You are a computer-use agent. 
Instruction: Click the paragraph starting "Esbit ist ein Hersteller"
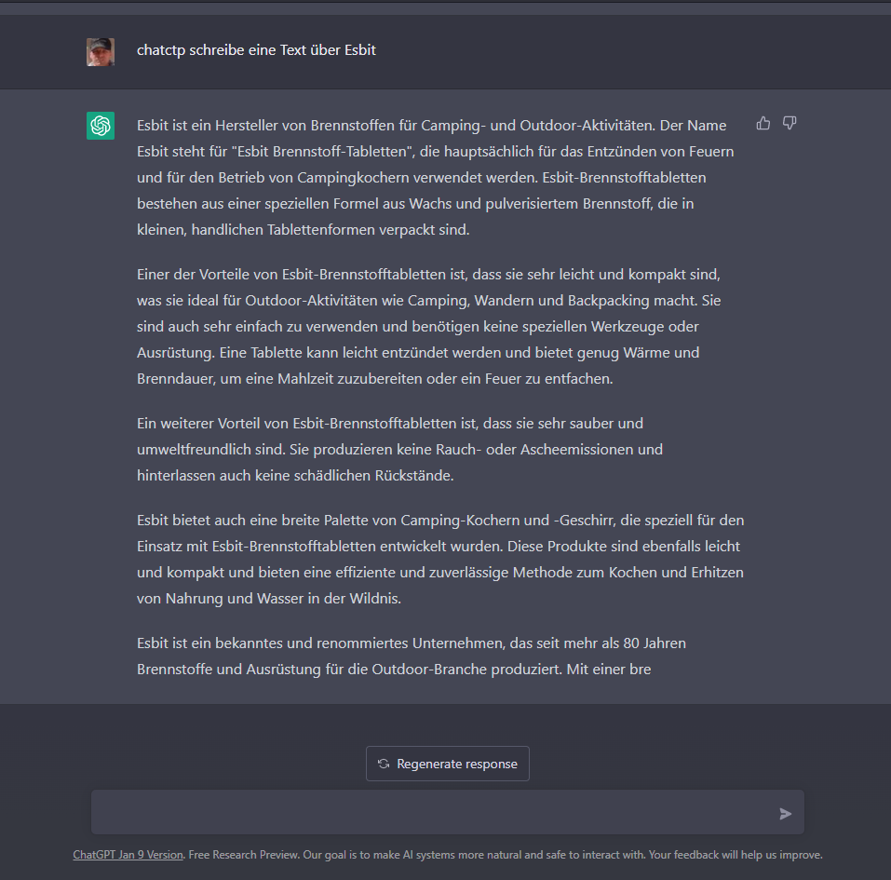click(436, 177)
